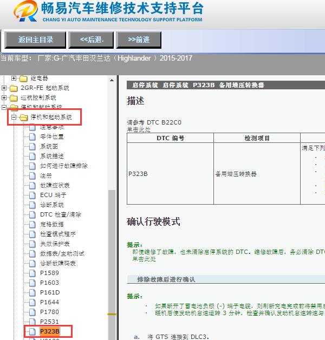Click the 定格数据 document icon
Image resolution: width=325 pixels, height=340 pixels.
(x=32, y=225)
